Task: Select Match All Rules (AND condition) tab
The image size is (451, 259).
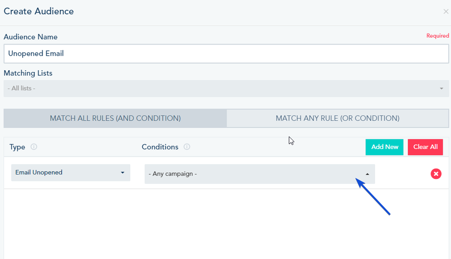Action: click(x=115, y=118)
